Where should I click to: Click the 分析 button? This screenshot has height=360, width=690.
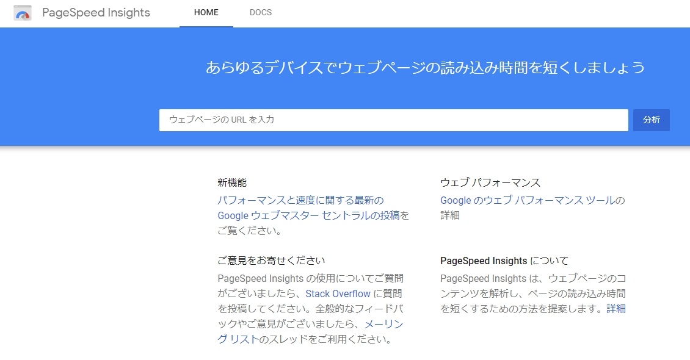[x=652, y=120]
